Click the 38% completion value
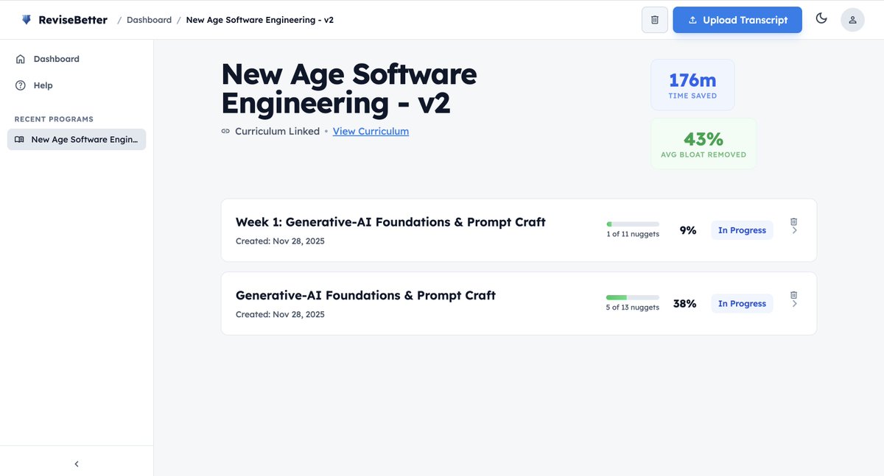This screenshot has width=884, height=476. pos(685,304)
